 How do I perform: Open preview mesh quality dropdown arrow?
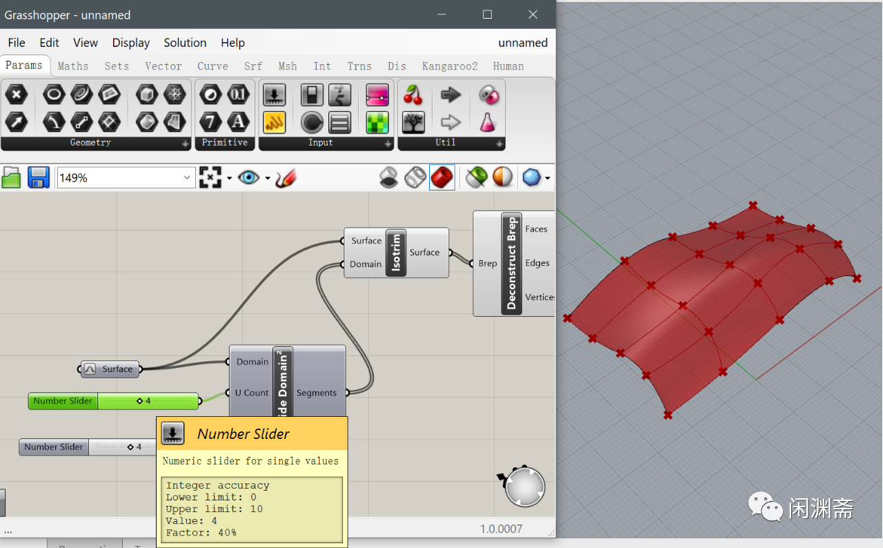click(548, 178)
